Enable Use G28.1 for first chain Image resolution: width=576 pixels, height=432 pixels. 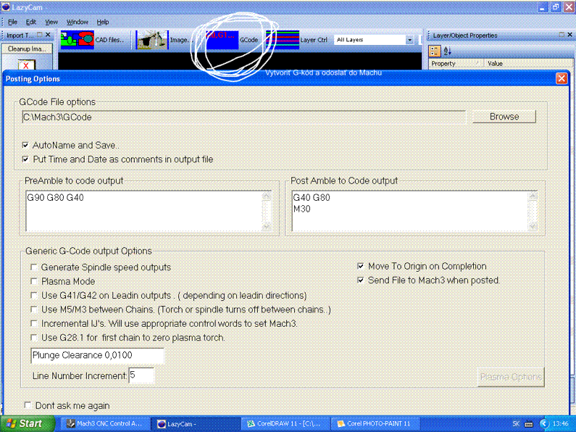(x=34, y=337)
